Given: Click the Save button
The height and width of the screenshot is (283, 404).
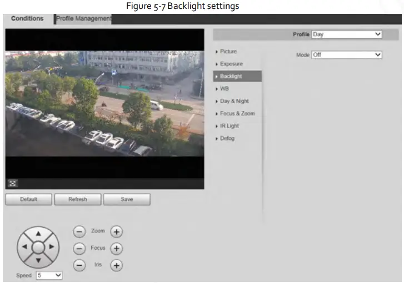Looking at the screenshot, I should 127,199.
